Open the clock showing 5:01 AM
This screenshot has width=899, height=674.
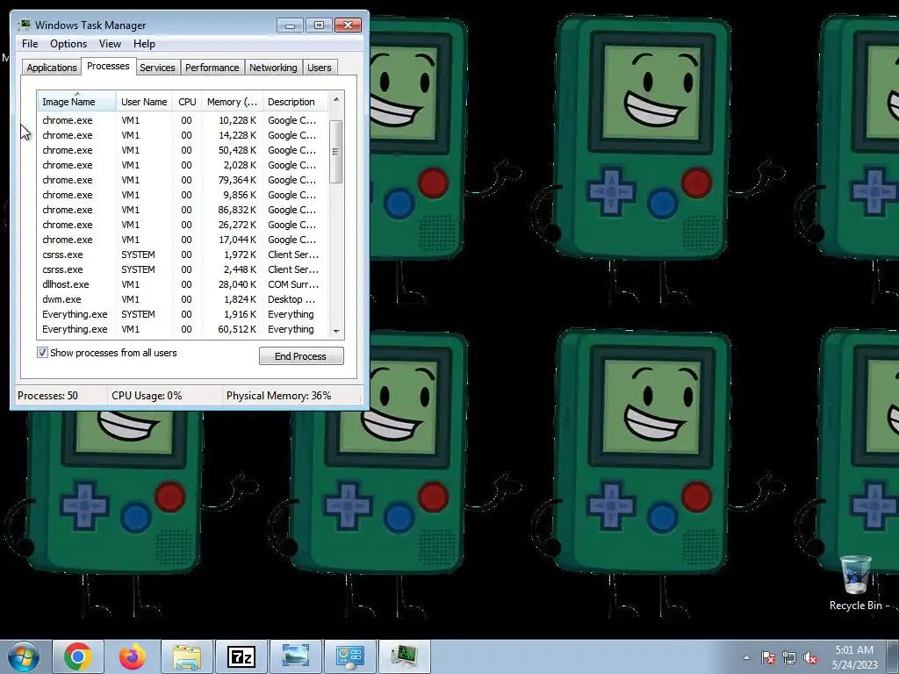click(x=855, y=657)
